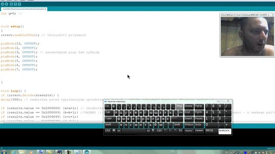This screenshot has height=154, width=275.
Task: Hit the Home key on on-screen keyboard
Action: (189, 107)
